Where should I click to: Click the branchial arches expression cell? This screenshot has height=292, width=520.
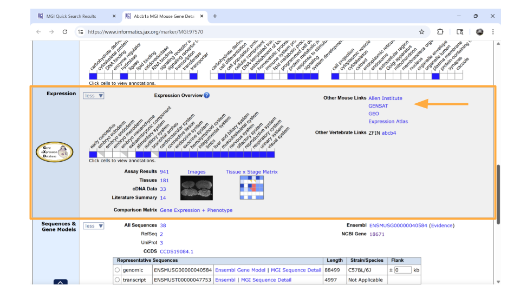coord(155,154)
